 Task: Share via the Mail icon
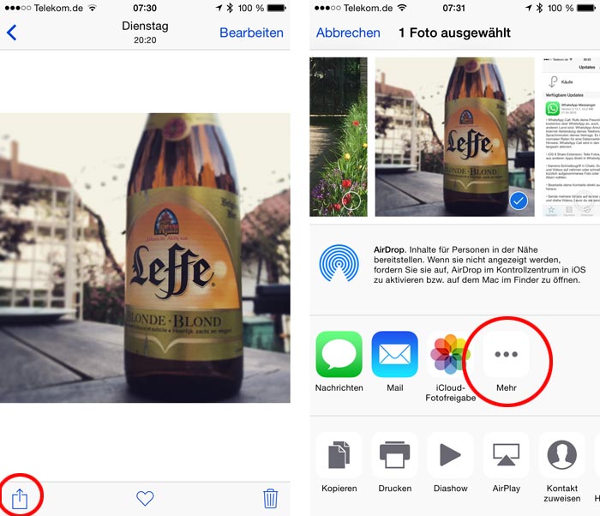tap(395, 354)
